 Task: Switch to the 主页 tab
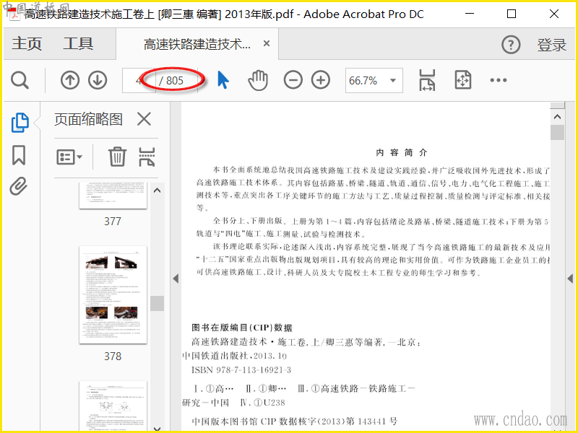coord(27,43)
